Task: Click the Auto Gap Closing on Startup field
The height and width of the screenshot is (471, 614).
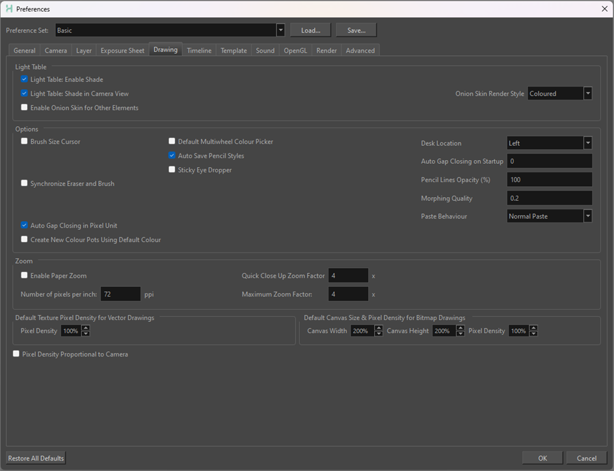Action: pos(550,161)
